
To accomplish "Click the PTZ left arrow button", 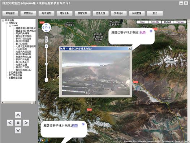I will (10, 123).
